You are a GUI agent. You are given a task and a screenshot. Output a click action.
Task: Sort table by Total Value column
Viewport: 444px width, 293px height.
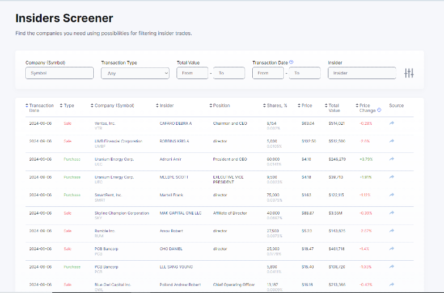pos(332,108)
